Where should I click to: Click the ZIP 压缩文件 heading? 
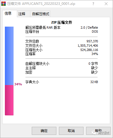click(x=62, y=23)
